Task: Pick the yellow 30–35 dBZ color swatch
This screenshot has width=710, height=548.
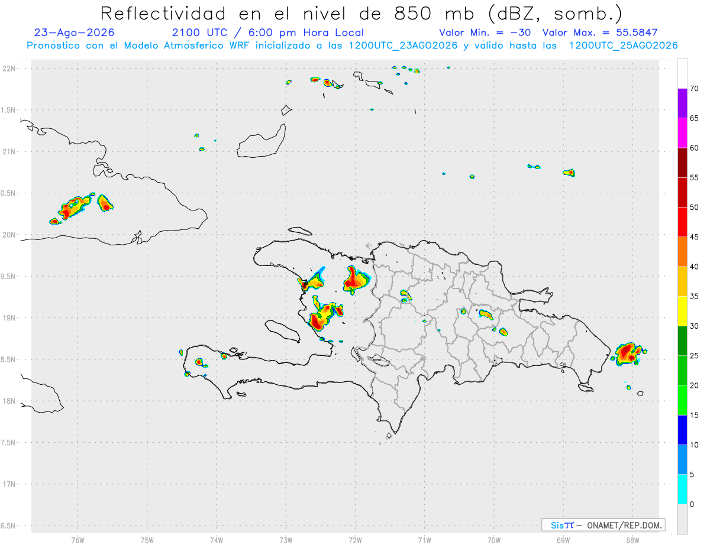Action: [682, 312]
